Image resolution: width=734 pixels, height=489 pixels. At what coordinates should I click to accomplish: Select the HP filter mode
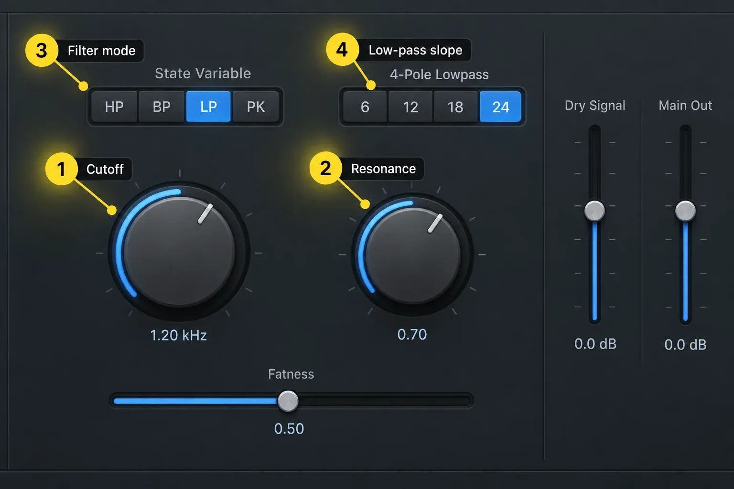[114, 106]
